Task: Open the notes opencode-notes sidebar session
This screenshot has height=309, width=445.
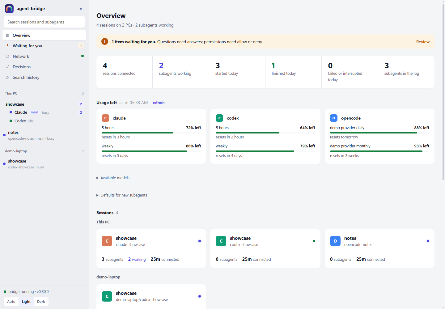Action: pyautogui.click(x=44, y=135)
